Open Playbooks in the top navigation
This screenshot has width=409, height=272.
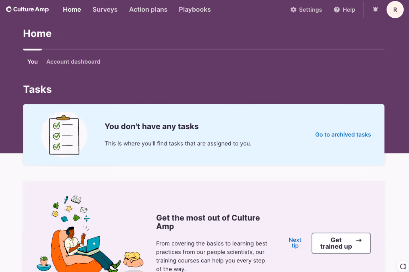coord(195,10)
